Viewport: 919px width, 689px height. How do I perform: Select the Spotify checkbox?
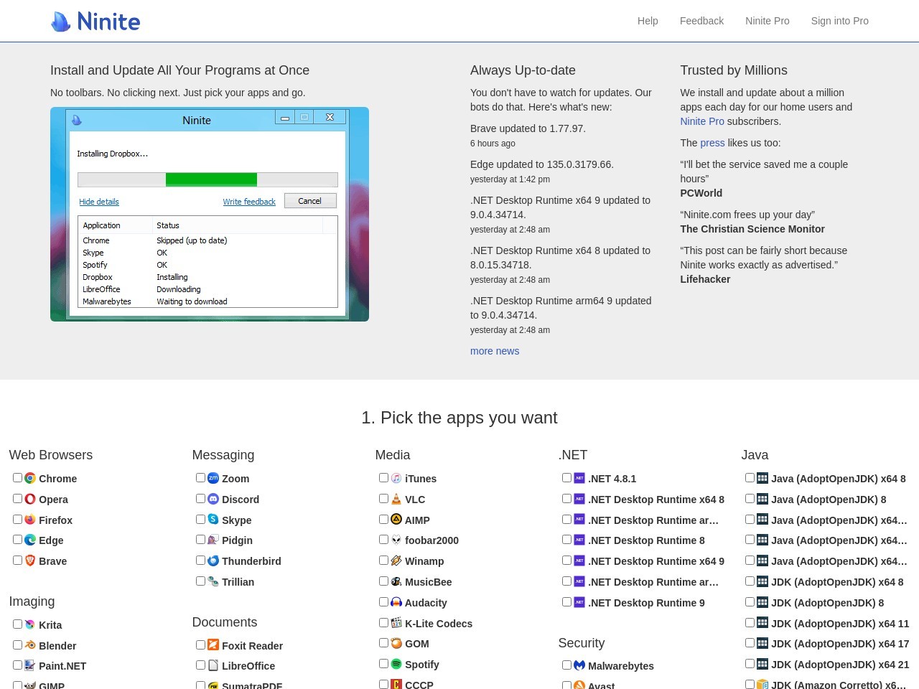[x=383, y=664]
